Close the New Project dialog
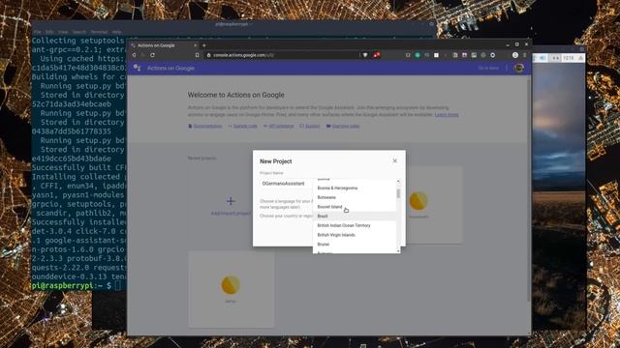This screenshot has width=620, height=348. pyautogui.click(x=394, y=161)
